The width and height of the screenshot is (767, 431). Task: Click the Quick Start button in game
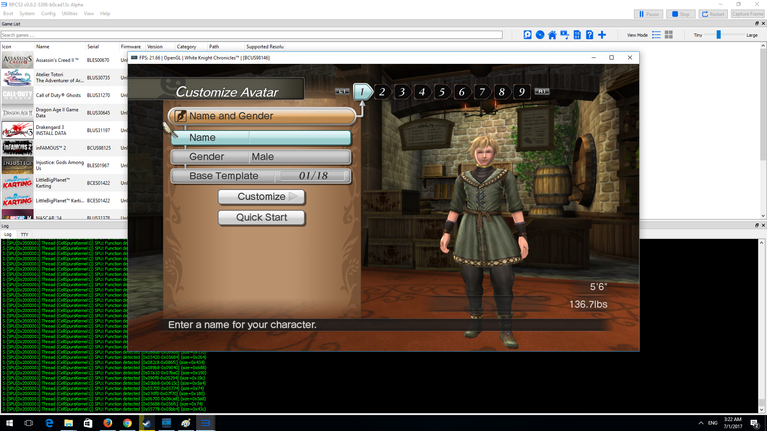pyautogui.click(x=262, y=217)
